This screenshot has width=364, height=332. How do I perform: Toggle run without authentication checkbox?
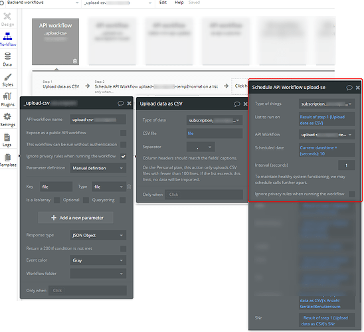click(124, 145)
